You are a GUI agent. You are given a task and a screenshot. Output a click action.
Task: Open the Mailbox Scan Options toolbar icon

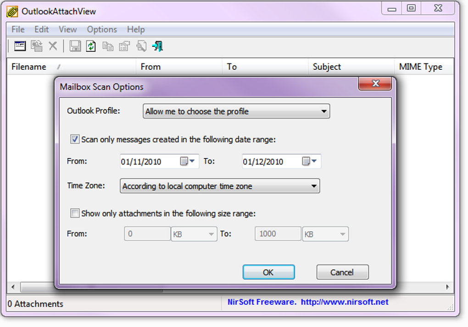pos(20,46)
